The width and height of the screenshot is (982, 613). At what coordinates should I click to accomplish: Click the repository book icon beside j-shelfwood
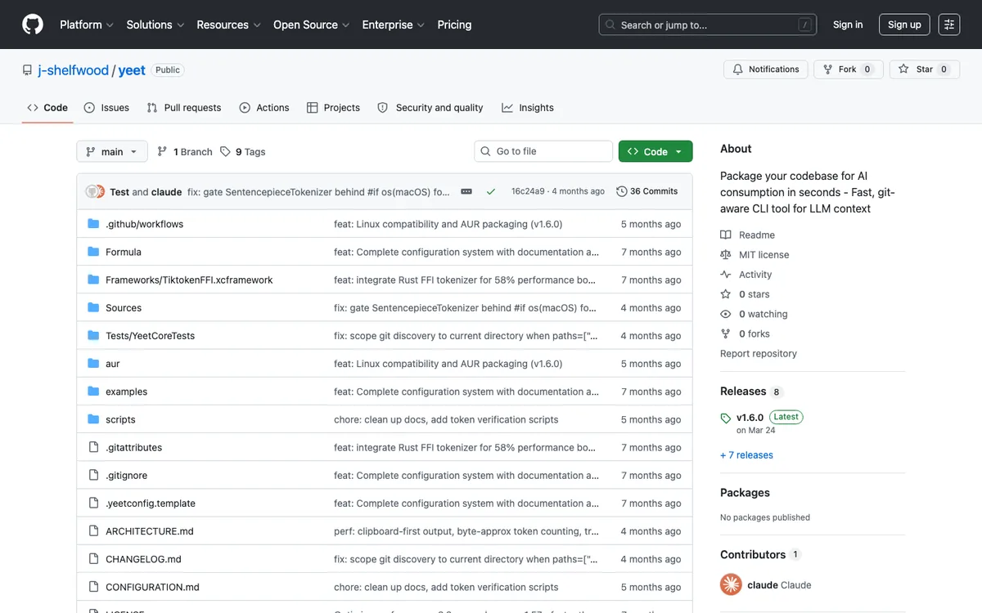28,70
